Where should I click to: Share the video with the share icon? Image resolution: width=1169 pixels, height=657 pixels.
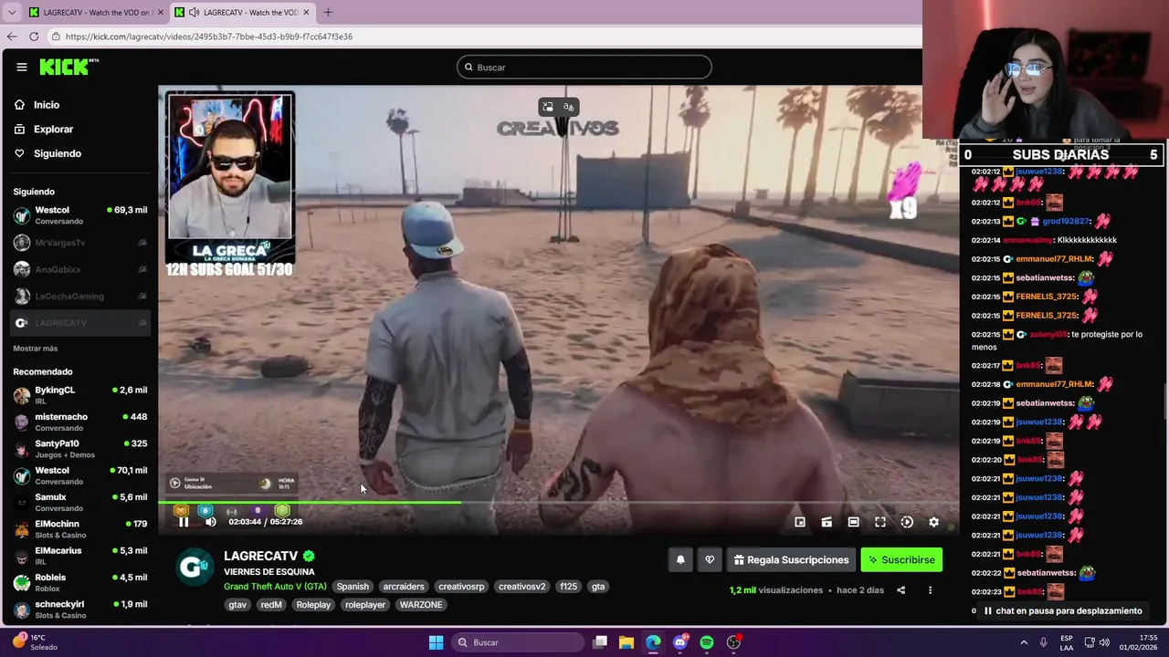pyautogui.click(x=900, y=590)
